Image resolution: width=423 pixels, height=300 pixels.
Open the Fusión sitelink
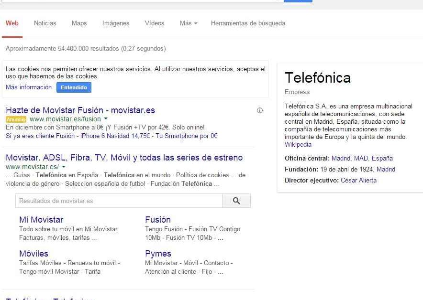coord(158,219)
